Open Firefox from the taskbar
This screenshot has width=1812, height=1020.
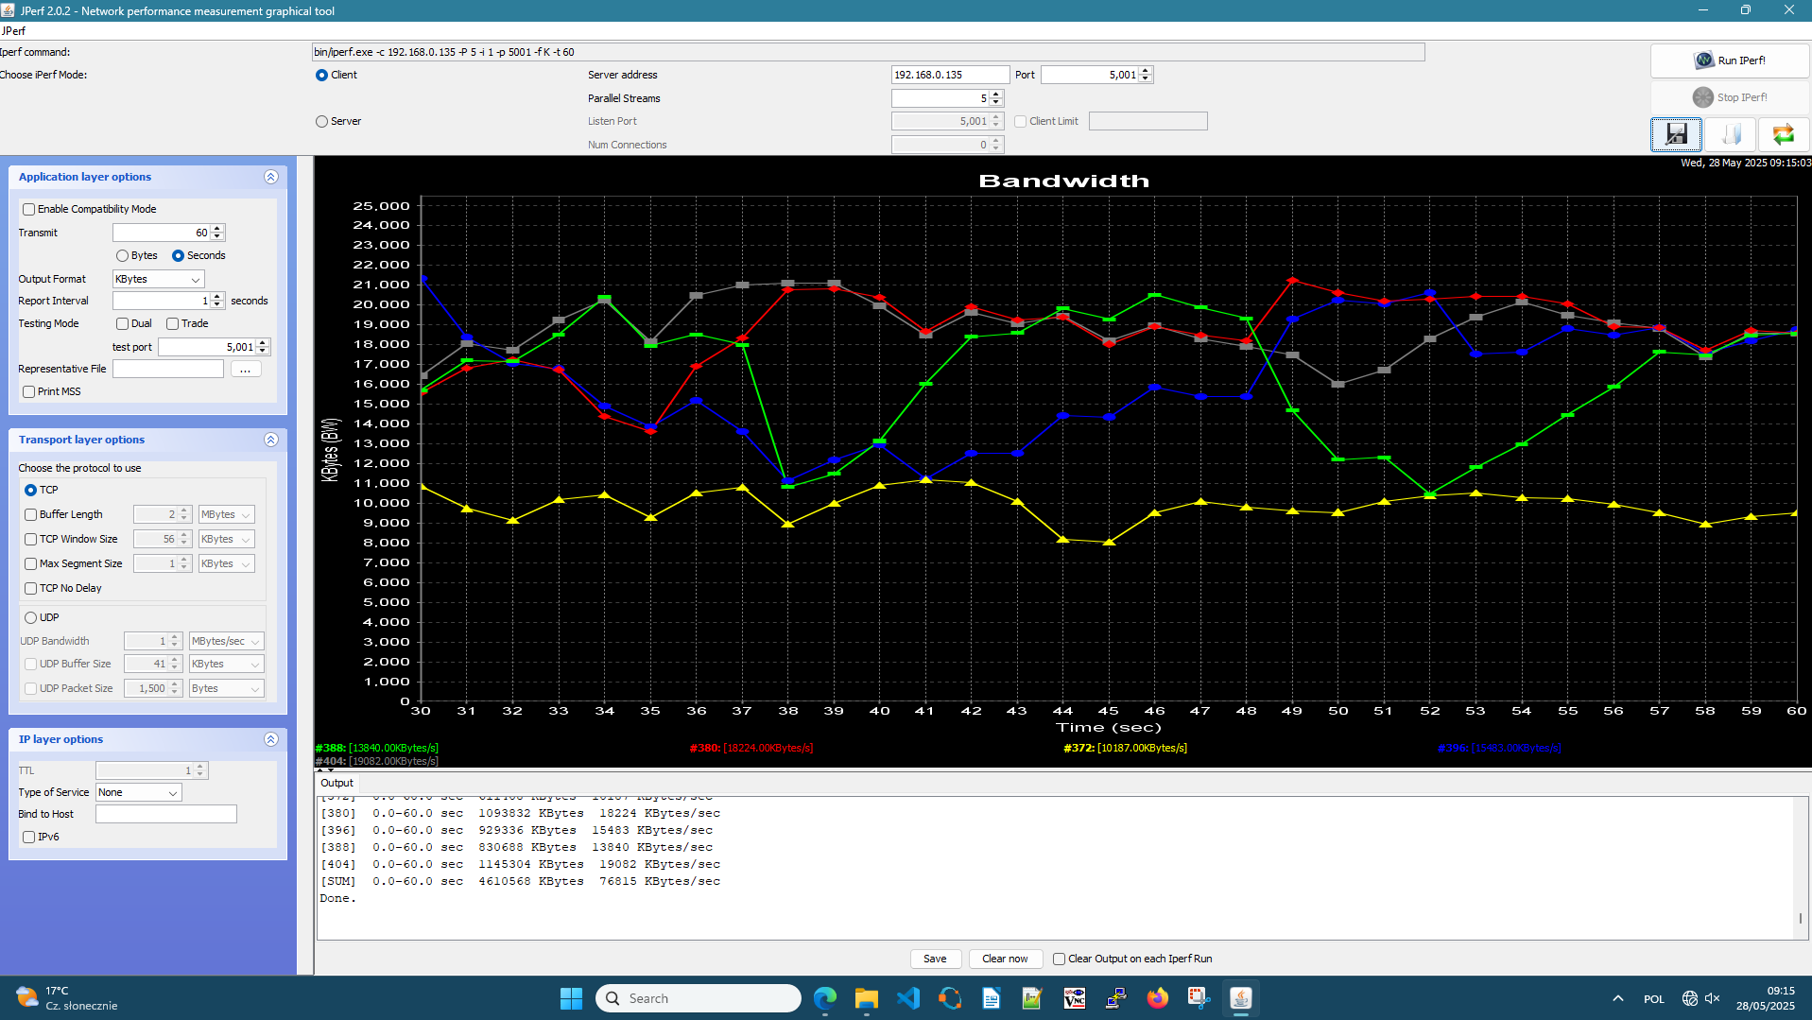click(1158, 998)
